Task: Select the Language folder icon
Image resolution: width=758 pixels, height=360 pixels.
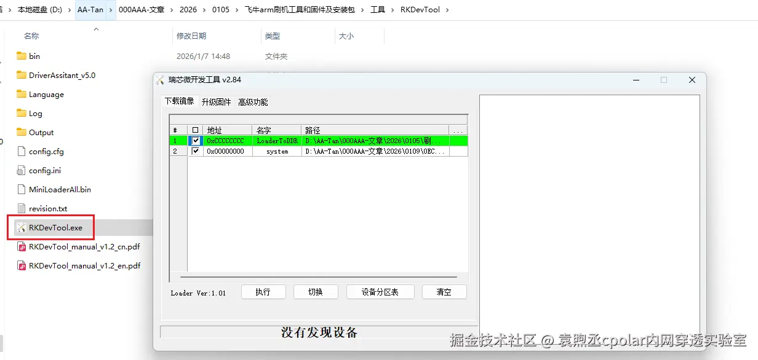Action: [22, 95]
